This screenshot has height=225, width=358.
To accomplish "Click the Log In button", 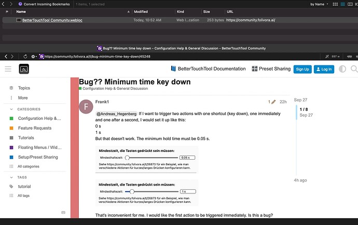I will point(324,69).
